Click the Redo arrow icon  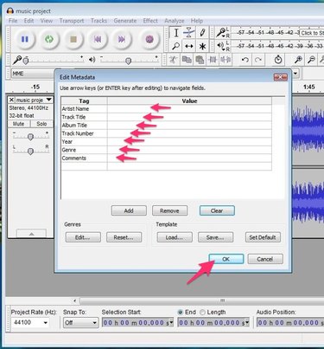click(258, 60)
